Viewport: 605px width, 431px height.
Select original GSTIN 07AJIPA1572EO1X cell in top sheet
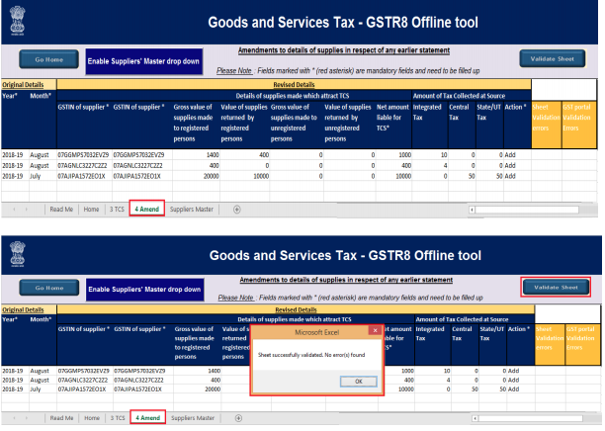pos(84,176)
